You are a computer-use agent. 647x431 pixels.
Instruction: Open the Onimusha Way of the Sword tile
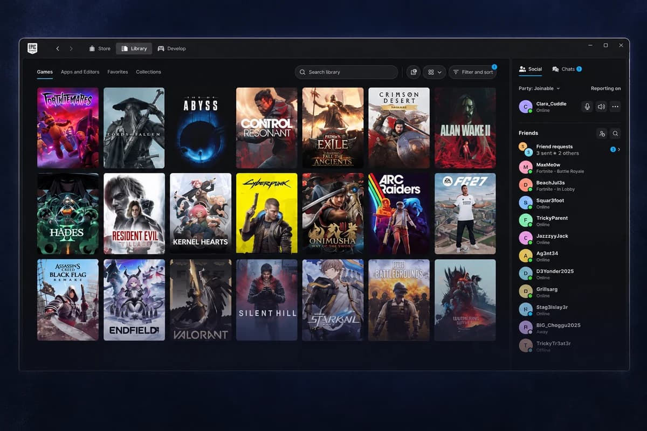coord(333,213)
